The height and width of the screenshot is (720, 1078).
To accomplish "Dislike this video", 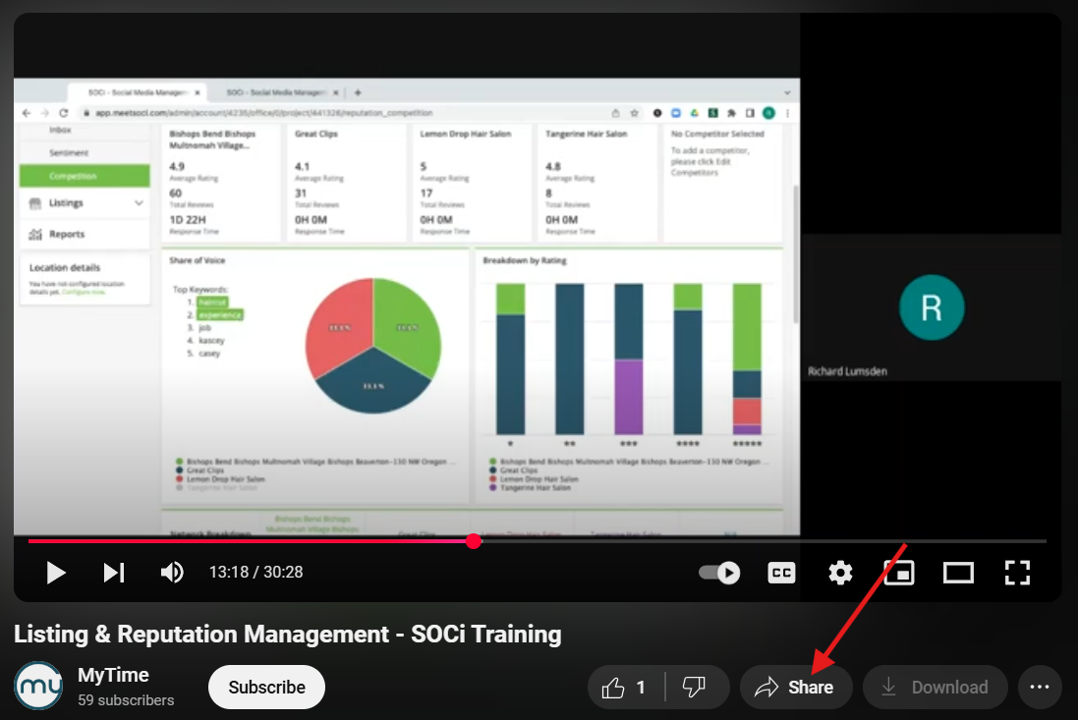I will (696, 687).
